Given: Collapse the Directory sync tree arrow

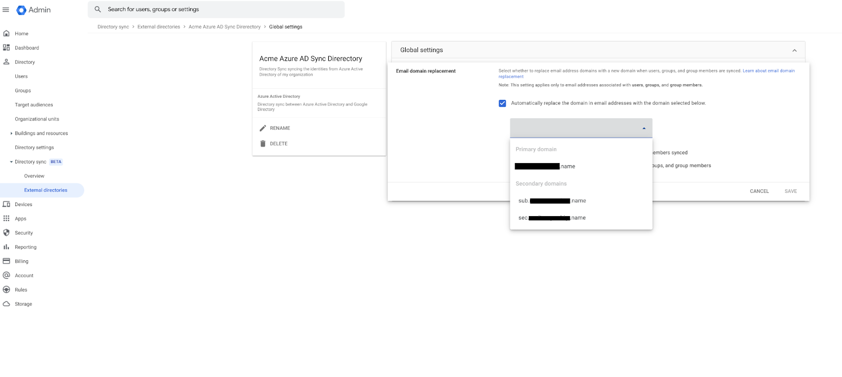Looking at the screenshot, I should point(12,162).
